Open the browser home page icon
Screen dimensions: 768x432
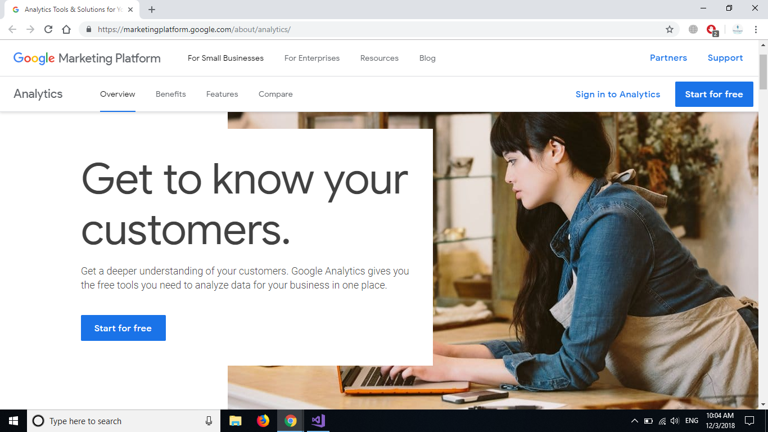tap(66, 29)
